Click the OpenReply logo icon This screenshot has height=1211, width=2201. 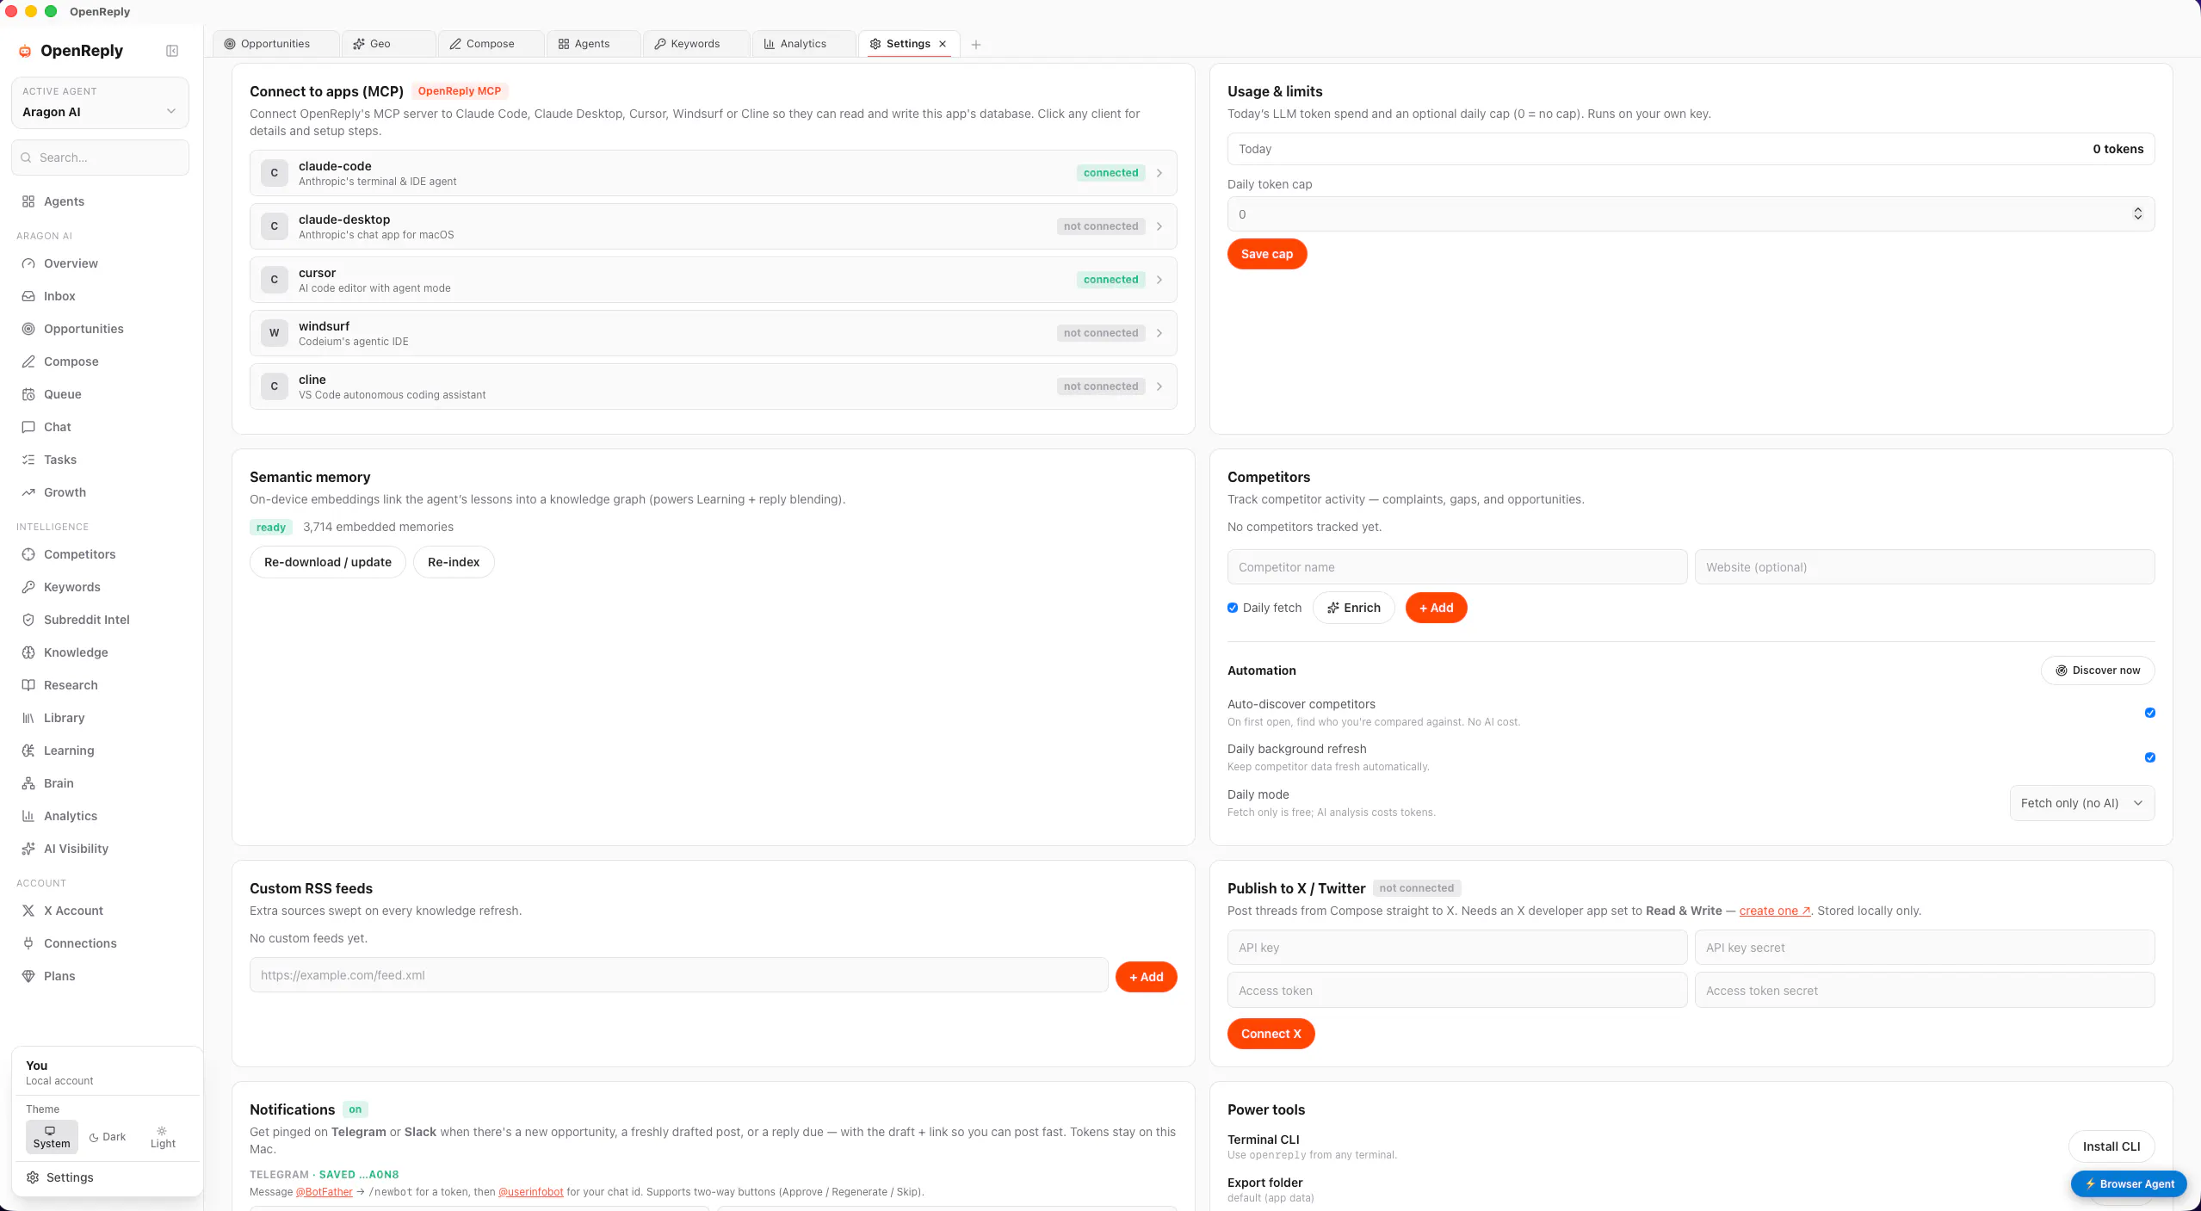pyautogui.click(x=25, y=51)
